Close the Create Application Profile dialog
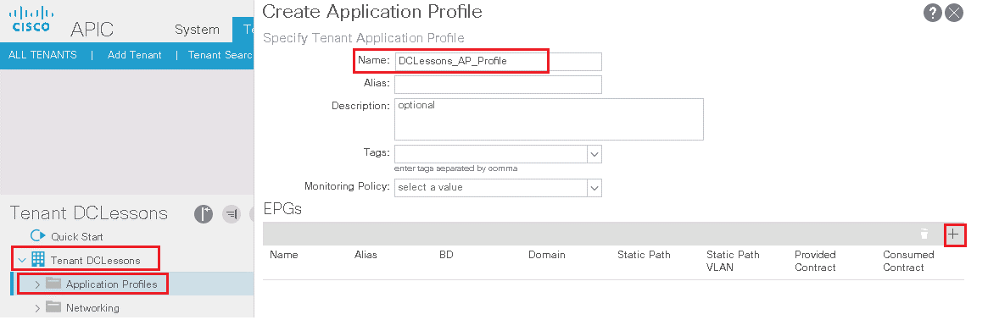 (954, 13)
